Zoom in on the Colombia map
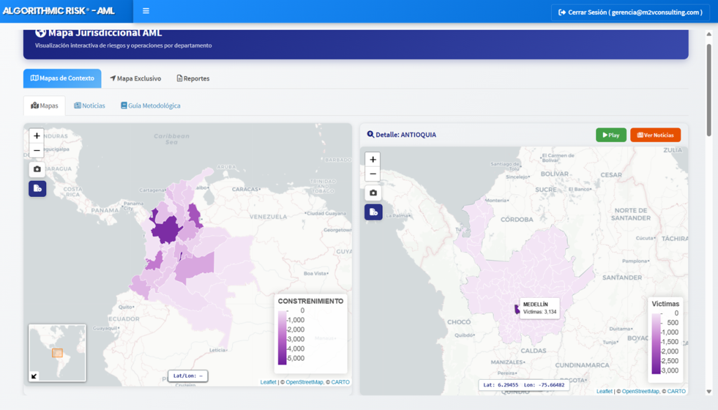Screen dimensions: 718x410 click(x=36, y=135)
